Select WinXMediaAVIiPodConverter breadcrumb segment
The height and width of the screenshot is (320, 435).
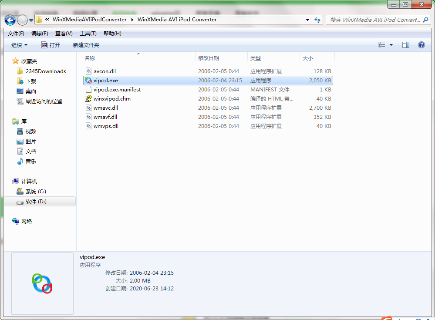point(90,20)
